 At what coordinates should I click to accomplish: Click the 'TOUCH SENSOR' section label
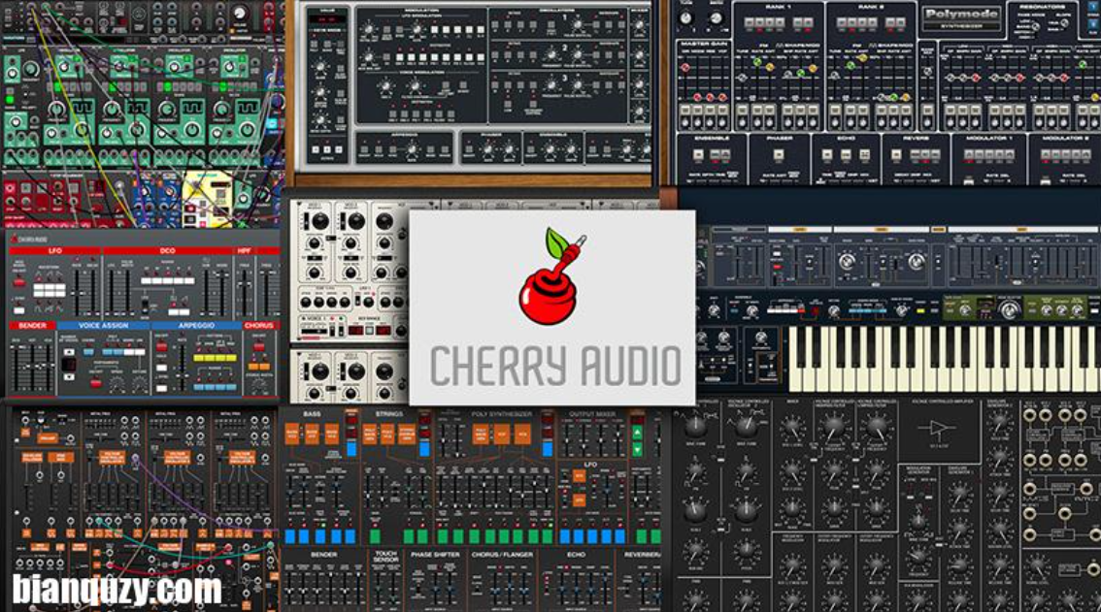(x=386, y=556)
